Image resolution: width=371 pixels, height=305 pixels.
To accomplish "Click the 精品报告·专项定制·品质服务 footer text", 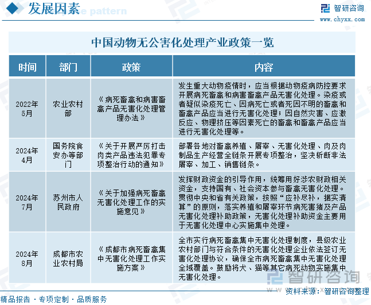I will [53, 300].
